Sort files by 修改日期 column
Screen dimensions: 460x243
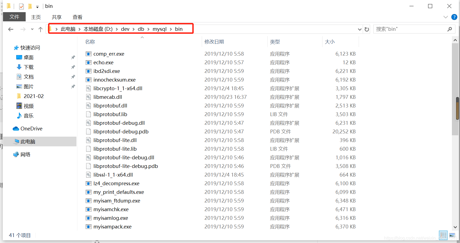coord(214,42)
